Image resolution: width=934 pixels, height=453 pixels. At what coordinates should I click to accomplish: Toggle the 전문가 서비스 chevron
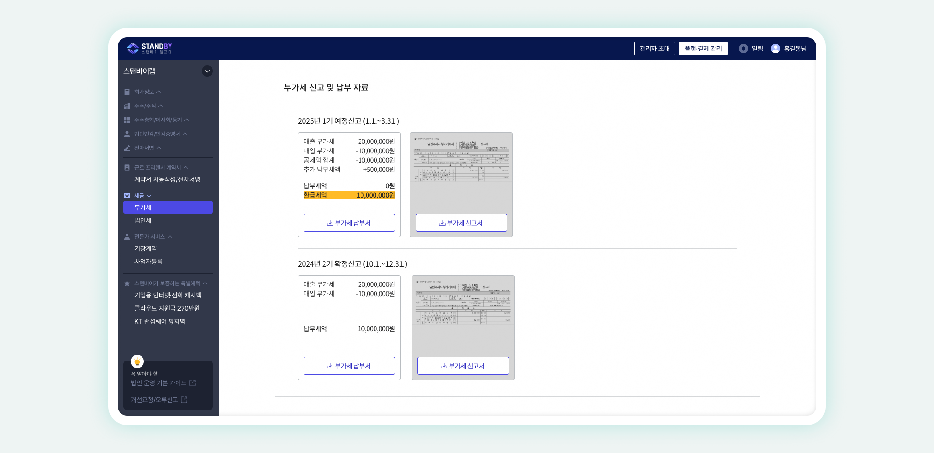coord(170,237)
